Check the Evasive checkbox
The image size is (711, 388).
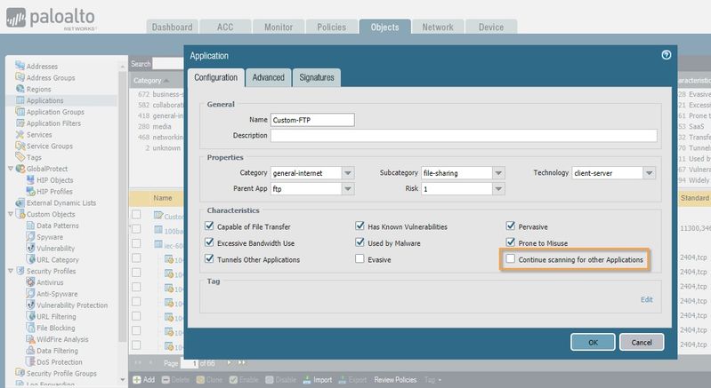click(360, 258)
